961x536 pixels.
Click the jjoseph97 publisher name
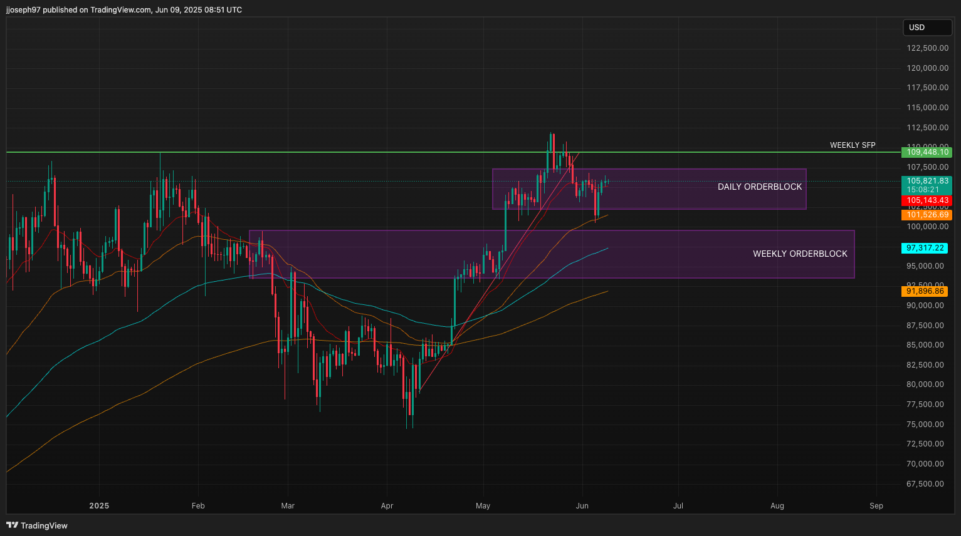(23, 10)
